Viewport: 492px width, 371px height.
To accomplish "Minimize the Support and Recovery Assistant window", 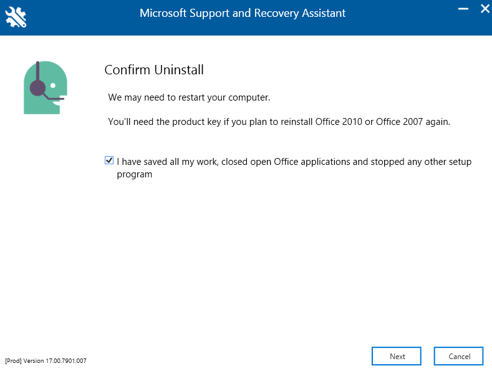I will point(463,9).
